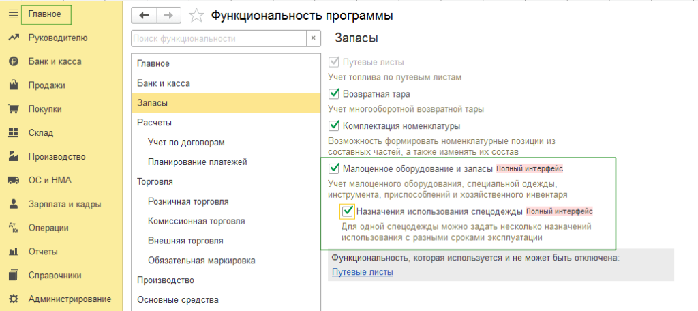Viewport: 698px width, 311px height.
Task: Select Производство in functionality list
Action: point(226,280)
